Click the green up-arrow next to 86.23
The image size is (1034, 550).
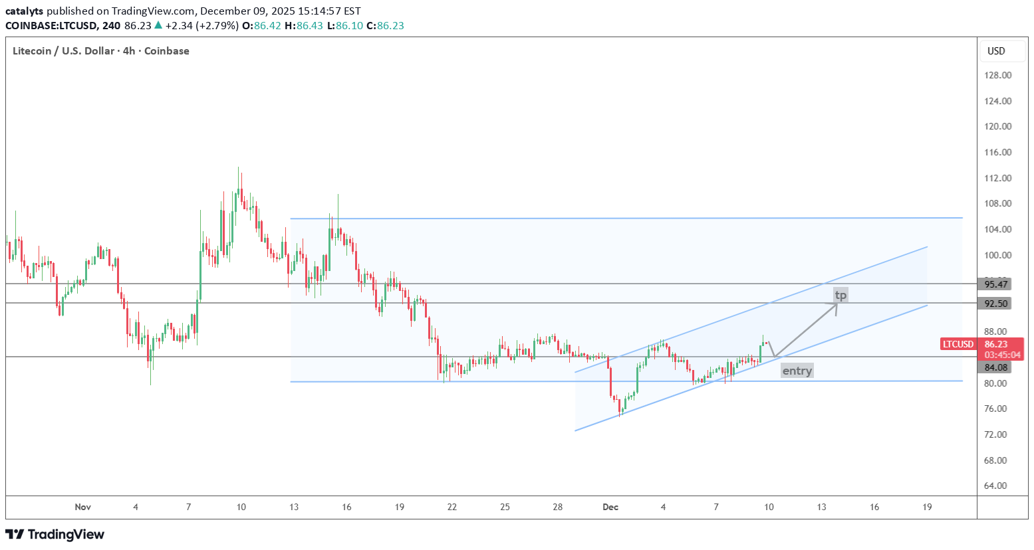[x=158, y=25]
